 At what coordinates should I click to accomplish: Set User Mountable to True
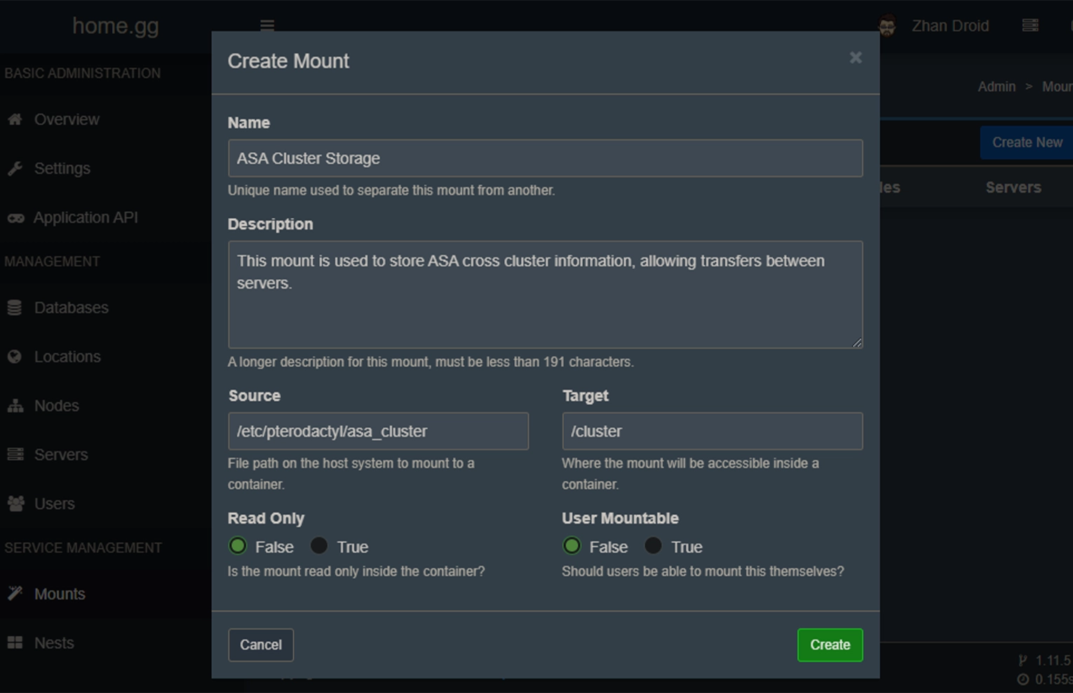pyautogui.click(x=653, y=546)
